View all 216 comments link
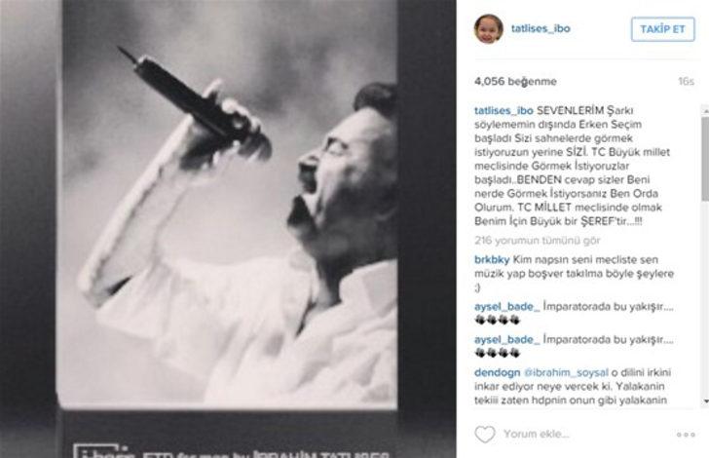 538,241
